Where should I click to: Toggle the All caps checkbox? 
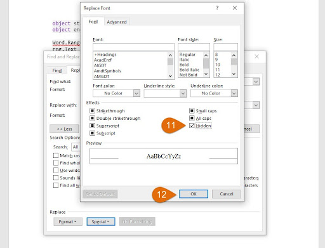click(192, 118)
